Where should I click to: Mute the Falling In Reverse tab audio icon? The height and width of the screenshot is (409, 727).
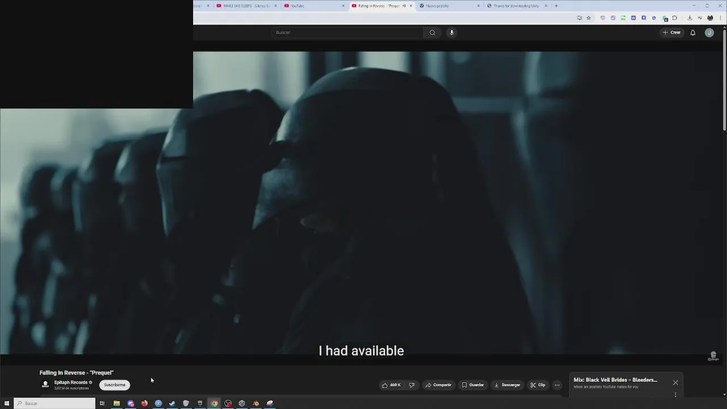click(404, 6)
